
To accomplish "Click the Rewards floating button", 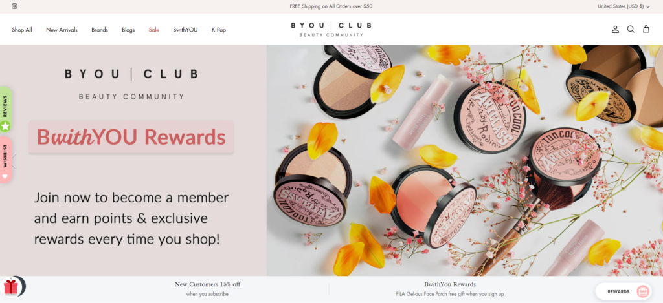I will pos(624,291).
